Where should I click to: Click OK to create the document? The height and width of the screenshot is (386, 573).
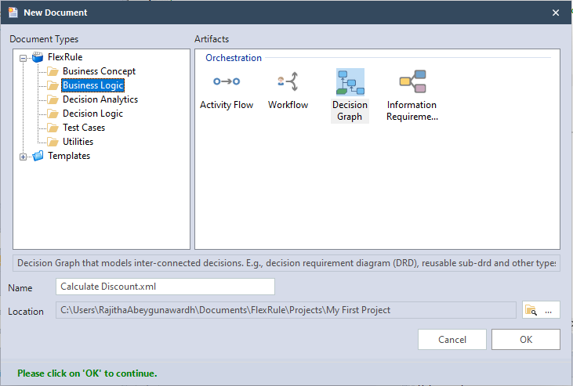click(x=525, y=339)
